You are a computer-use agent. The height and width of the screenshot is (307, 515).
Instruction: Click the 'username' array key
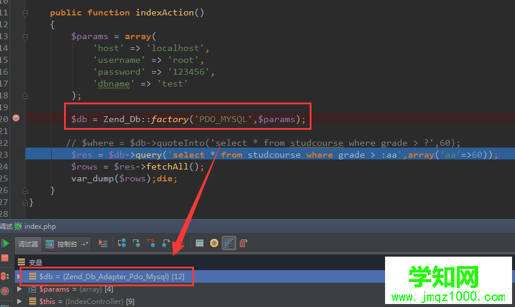[x=119, y=60]
